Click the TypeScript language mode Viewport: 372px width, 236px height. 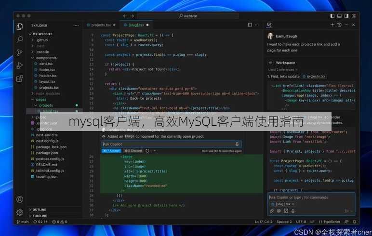(330, 222)
